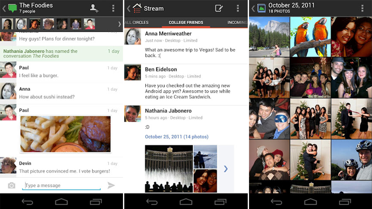The height and width of the screenshot is (209, 372).
Task: Tap the photo album icon in header
Action: click(261, 9)
